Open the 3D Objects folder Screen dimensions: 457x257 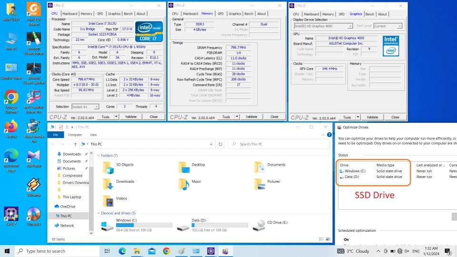point(119,167)
